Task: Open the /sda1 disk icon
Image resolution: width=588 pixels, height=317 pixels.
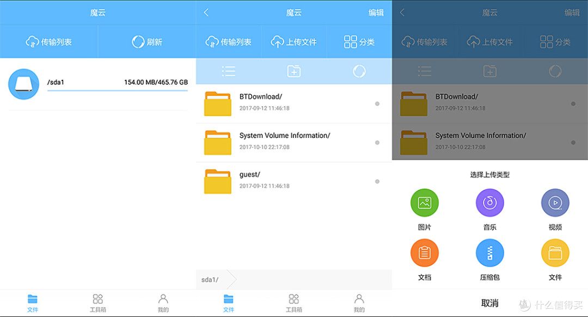Action: [23, 84]
